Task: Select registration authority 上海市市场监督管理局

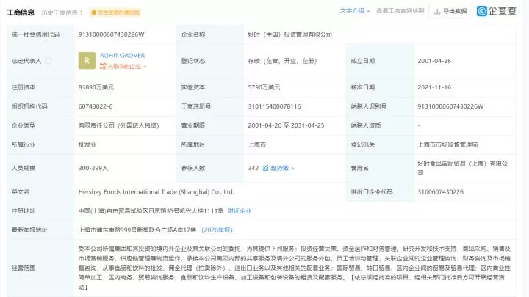Action: pyautogui.click(x=447, y=144)
